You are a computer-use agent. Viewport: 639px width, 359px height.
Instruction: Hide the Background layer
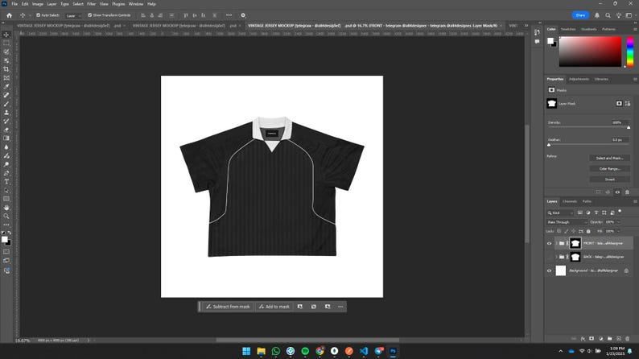(549, 270)
